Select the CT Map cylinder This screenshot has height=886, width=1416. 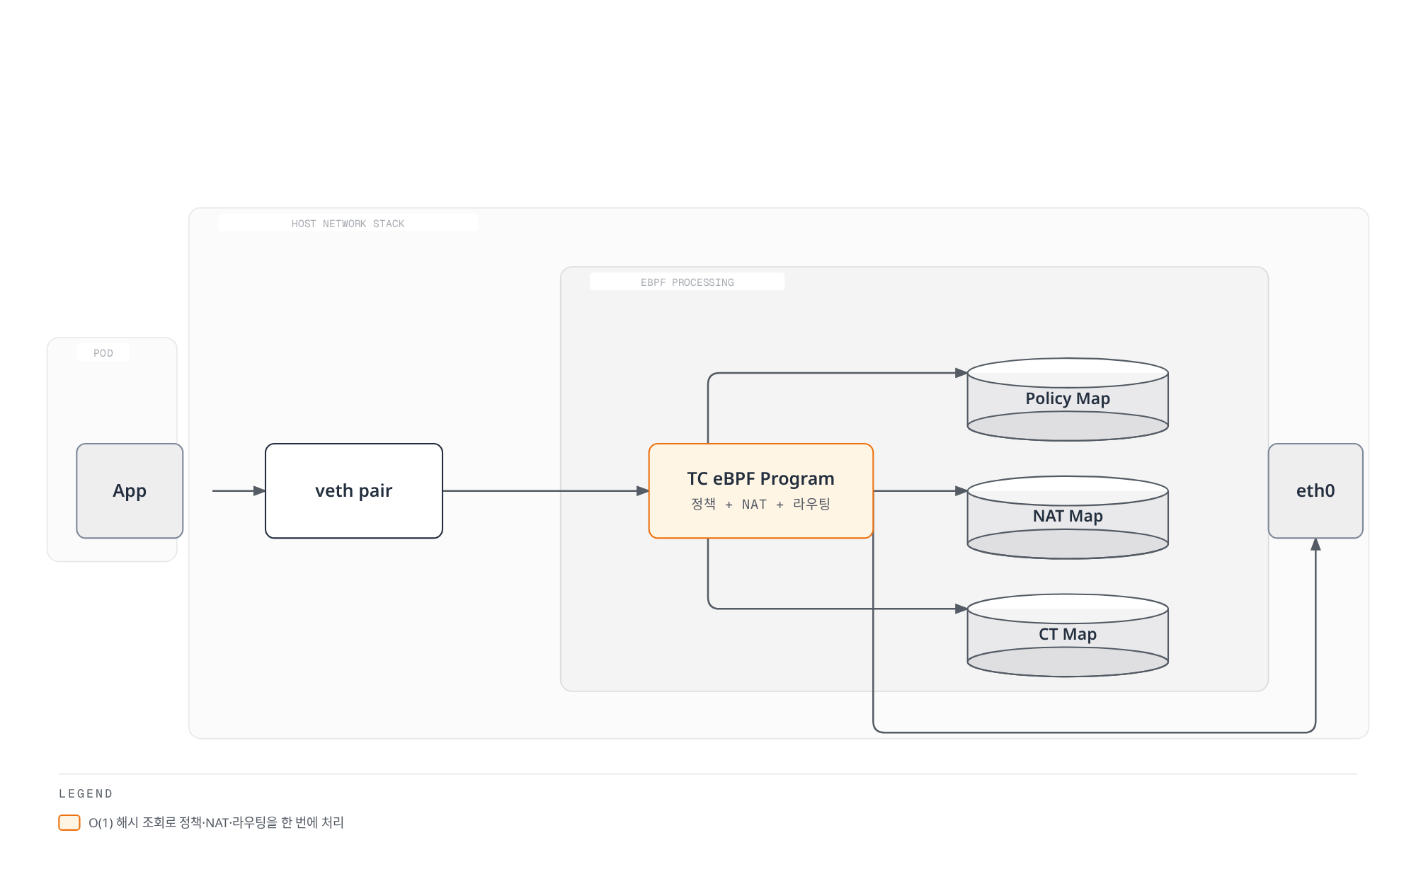coord(1068,635)
